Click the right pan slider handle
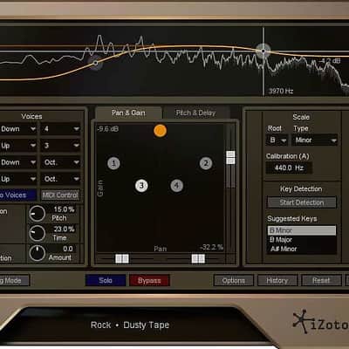Screen dimensions: 349x349 tap(198, 258)
